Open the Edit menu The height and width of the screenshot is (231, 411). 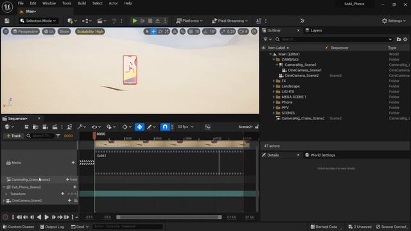(33, 3)
